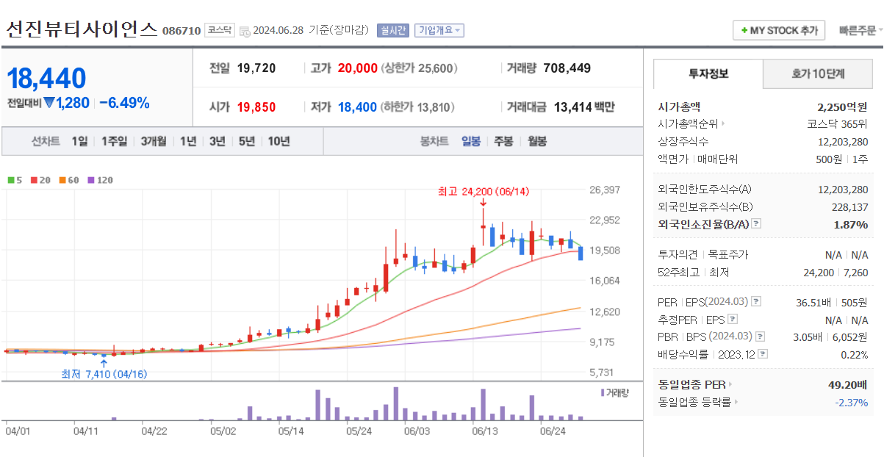Viewport: 884px width, 457px height.
Task: Switch to the 투자정보 tab
Action: (x=708, y=73)
